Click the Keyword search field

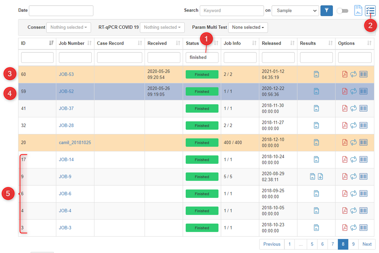[232, 11]
